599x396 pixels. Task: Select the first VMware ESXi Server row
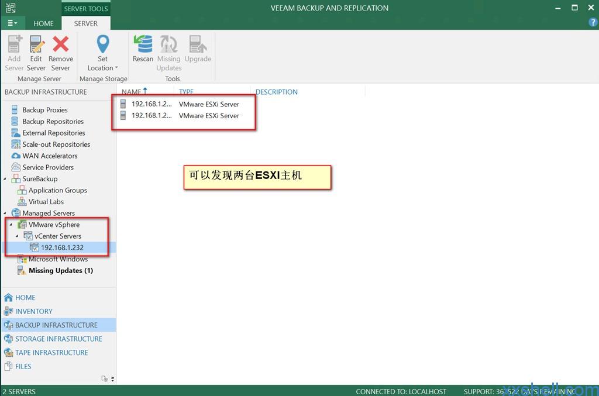pyautogui.click(x=180, y=104)
